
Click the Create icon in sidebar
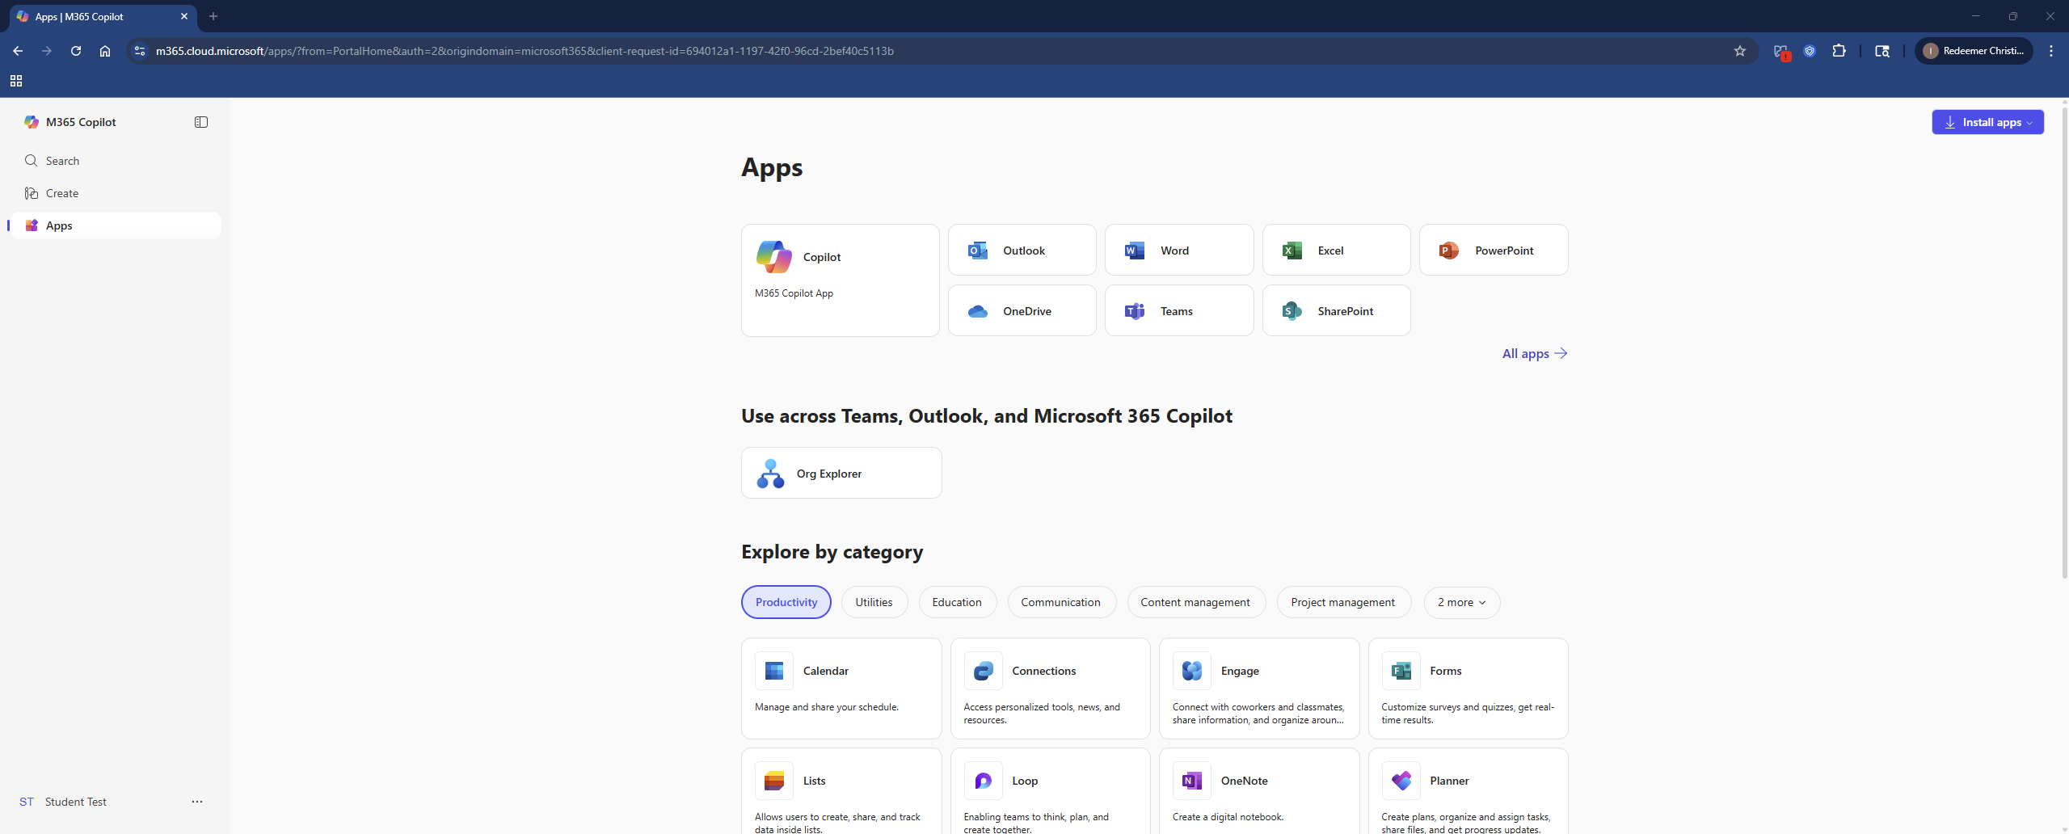coord(32,193)
